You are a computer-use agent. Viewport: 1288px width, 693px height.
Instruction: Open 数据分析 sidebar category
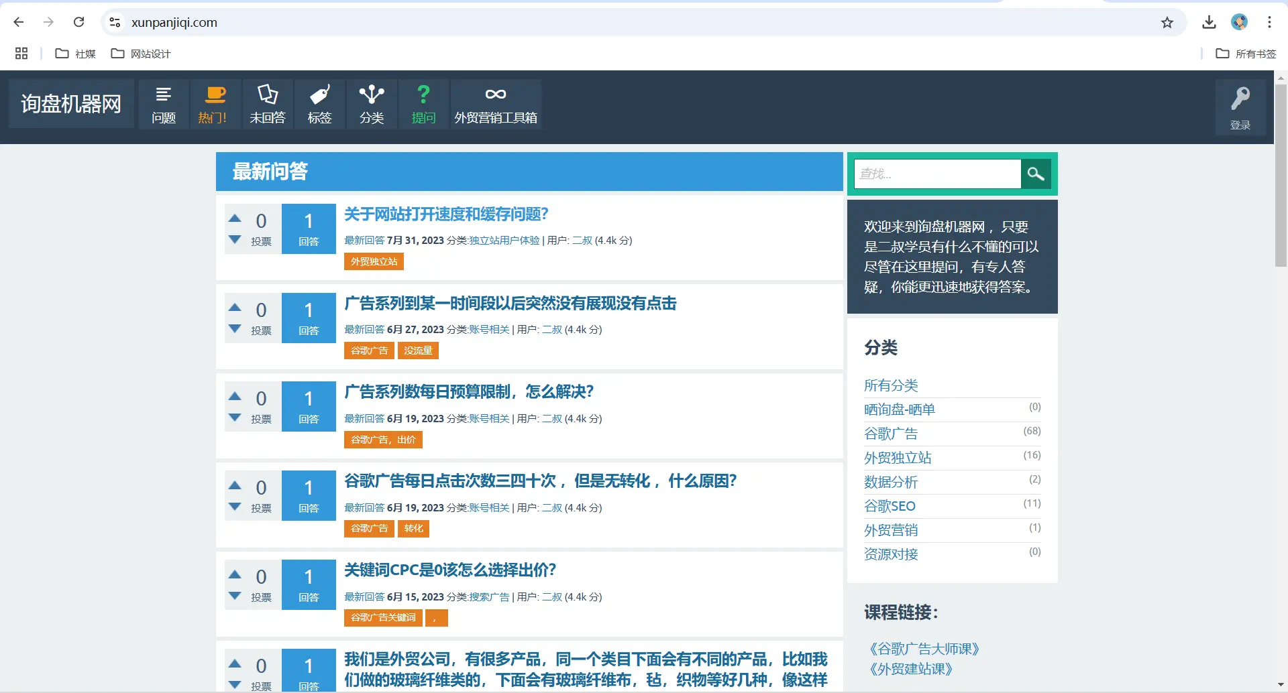[x=891, y=482]
